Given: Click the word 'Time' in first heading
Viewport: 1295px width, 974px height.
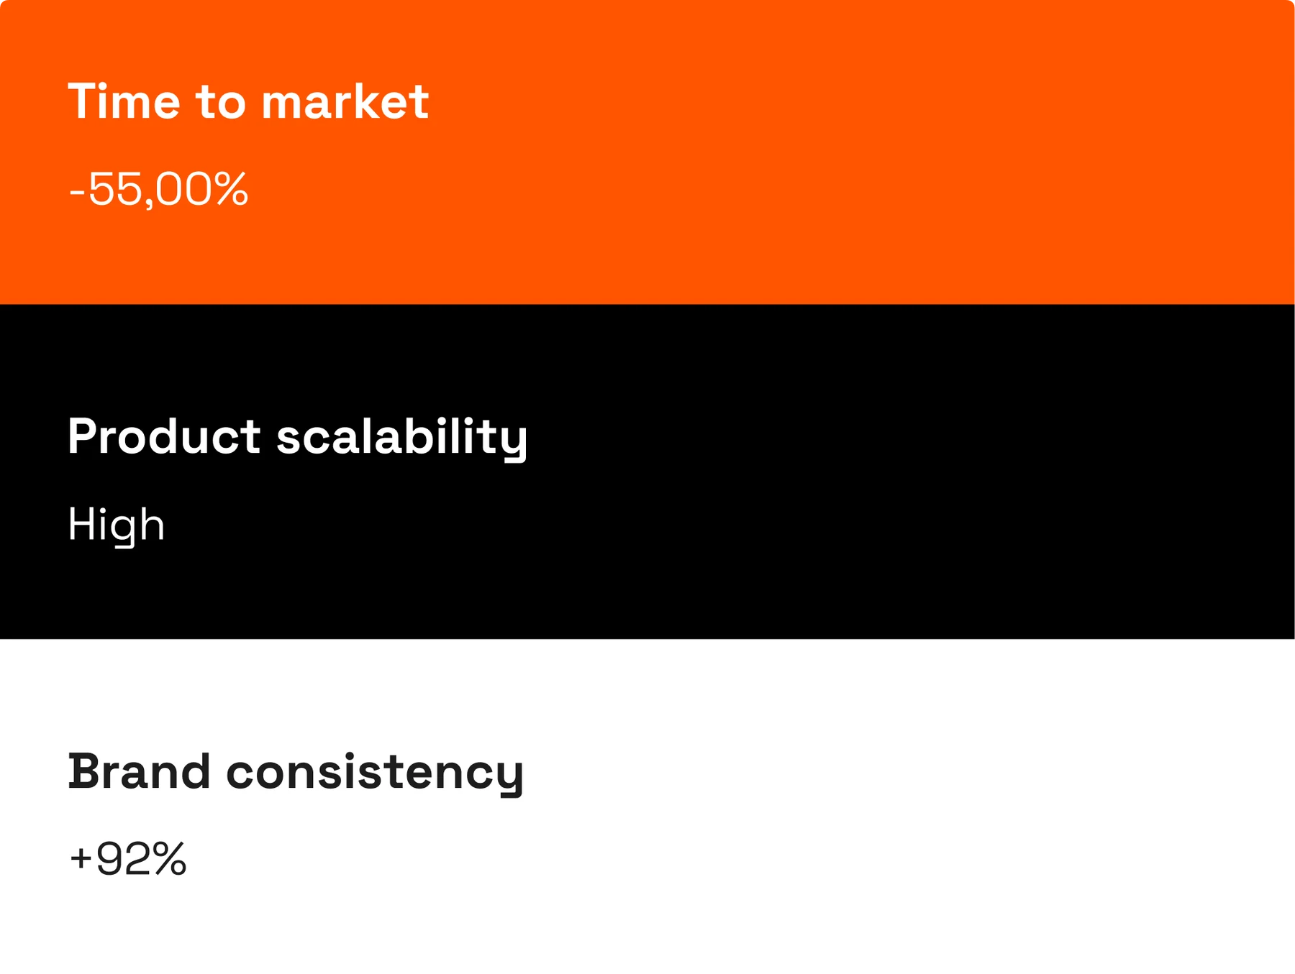Looking at the screenshot, I should point(123,101).
